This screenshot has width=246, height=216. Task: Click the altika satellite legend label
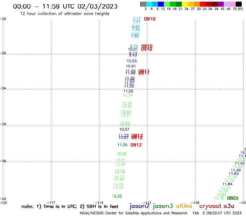(x=184, y=206)
